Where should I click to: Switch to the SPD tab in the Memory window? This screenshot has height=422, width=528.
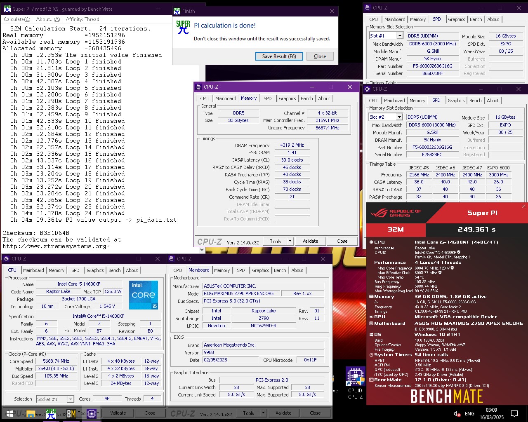point(268,98)
